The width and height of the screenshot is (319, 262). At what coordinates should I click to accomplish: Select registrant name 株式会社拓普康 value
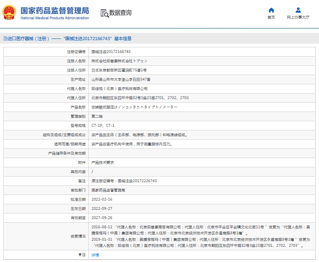tap(119, 61)
